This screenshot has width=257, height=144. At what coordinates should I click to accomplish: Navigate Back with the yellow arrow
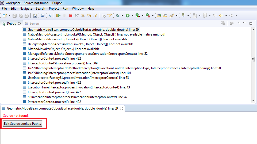click(x=221, y=15)
